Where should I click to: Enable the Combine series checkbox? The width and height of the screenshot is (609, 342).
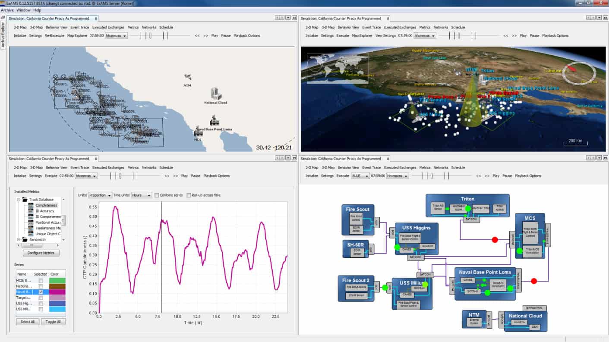[157, 195]
